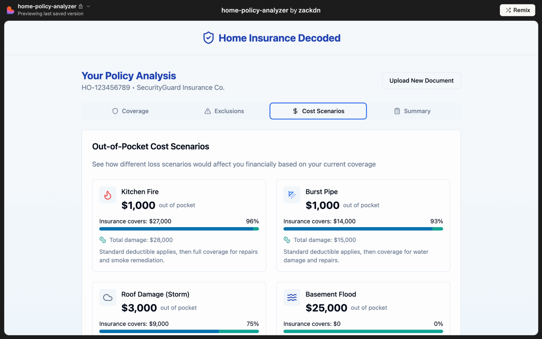Click the frozen pipe icon on Burst Pipe card
Image resolution: width=542 pixels, height=339 pixels.
click(292, 195)
